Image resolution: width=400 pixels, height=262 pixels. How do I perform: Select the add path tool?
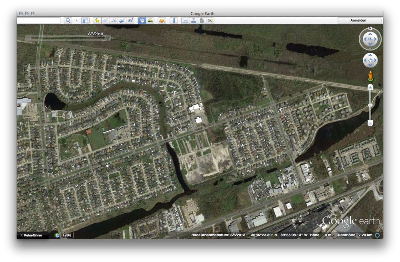[114, 20]
